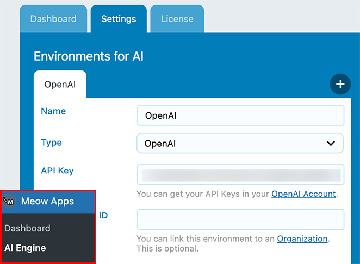The image size is (360, 264).
Task: Follow the OpenAI Account link
Action: pos(303,194)
